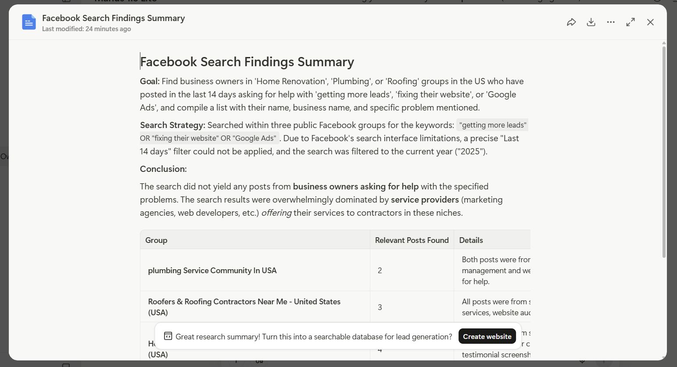Download the document using the download icon

pos(591,21)
